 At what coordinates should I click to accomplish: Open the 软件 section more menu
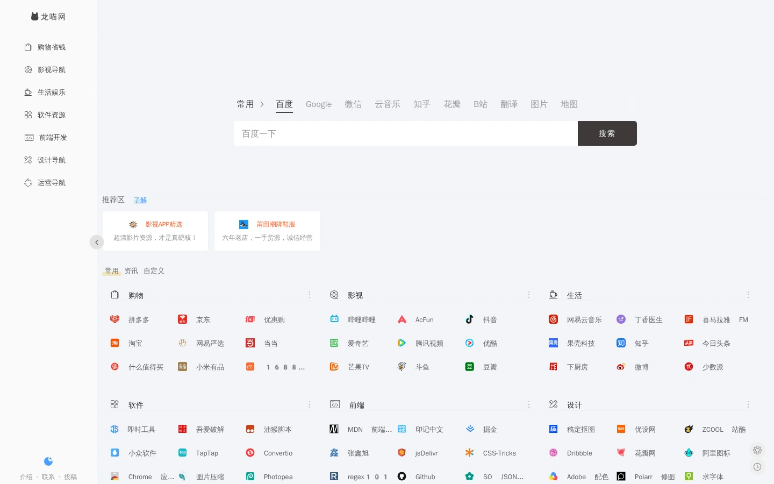pos(310,404)
